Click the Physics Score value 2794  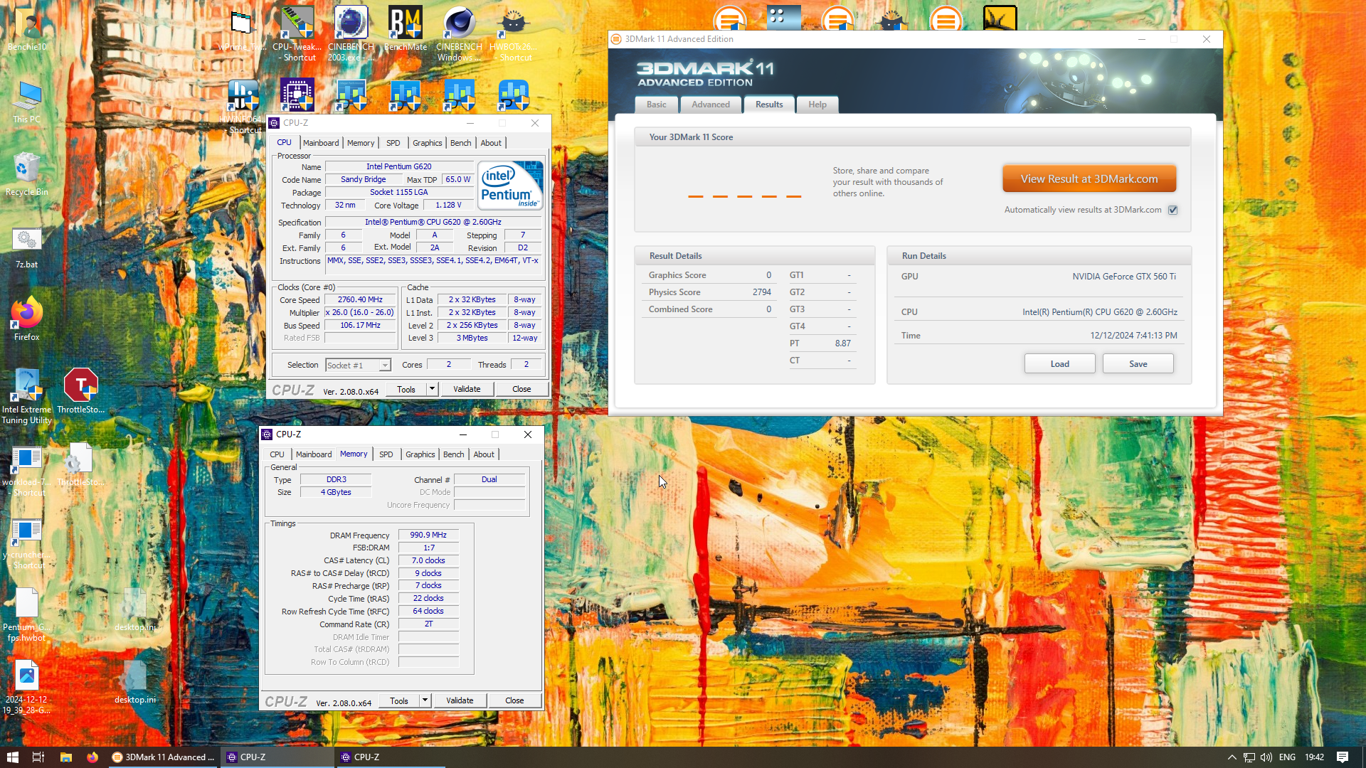tap(761, 292)
